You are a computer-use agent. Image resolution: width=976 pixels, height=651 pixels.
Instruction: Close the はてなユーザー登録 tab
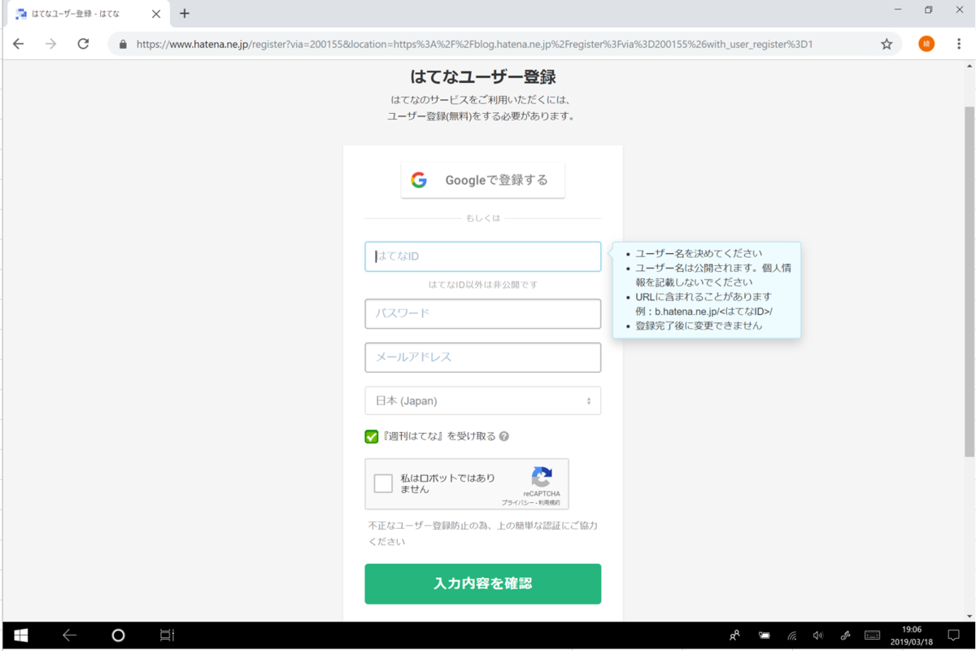point(156,14)
